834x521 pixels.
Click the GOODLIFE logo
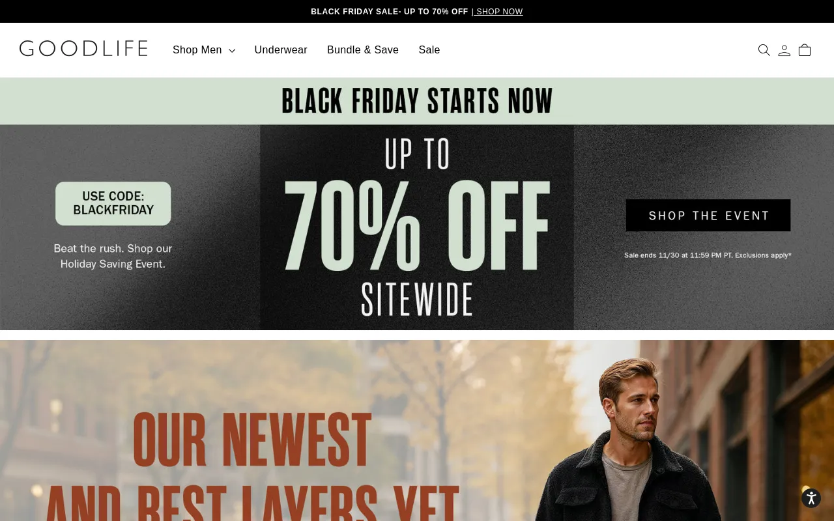point(83,49)
